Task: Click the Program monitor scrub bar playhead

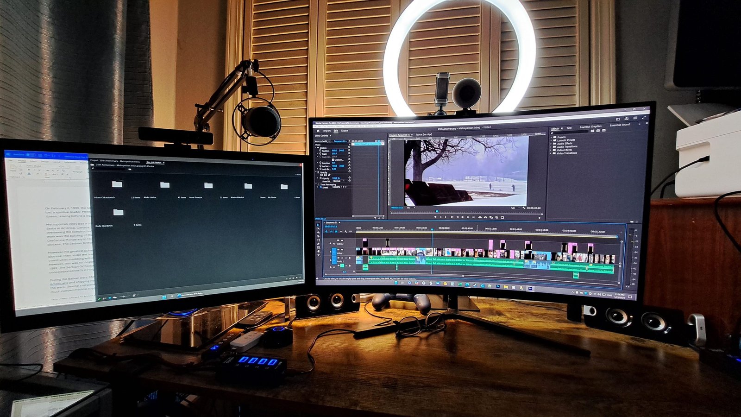Action: pos(437,211)
